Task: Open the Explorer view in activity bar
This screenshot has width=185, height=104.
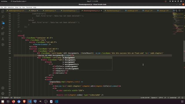Action: [3, 11]
